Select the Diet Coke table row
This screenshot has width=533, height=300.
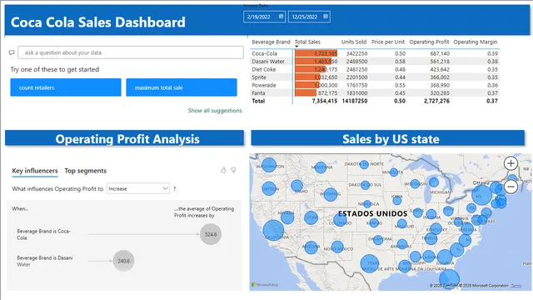tap(375, 69)
